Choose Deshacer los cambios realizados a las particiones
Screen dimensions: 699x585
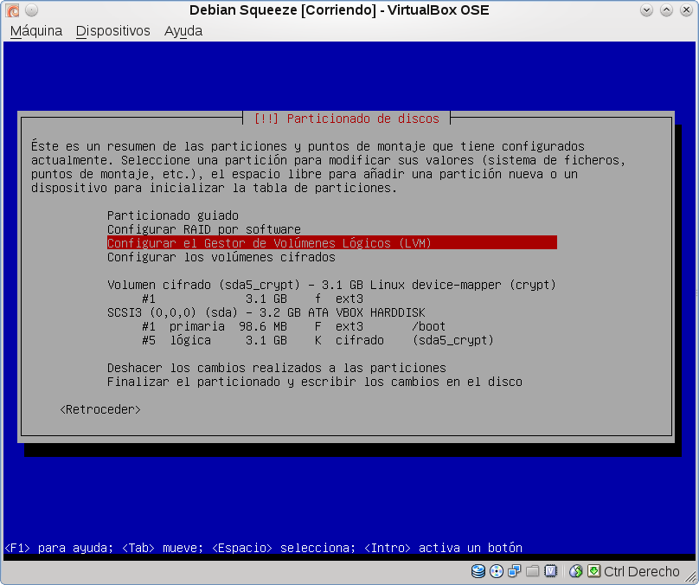click(x=276, y=368)
